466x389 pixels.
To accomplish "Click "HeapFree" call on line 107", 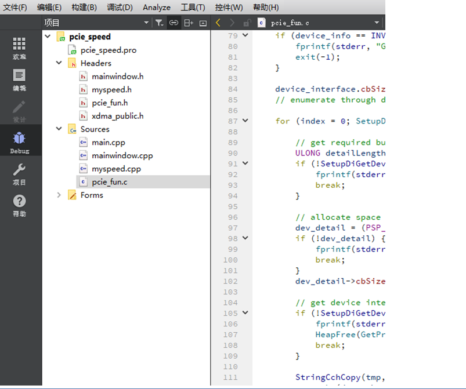I will (x=335, y=335).
